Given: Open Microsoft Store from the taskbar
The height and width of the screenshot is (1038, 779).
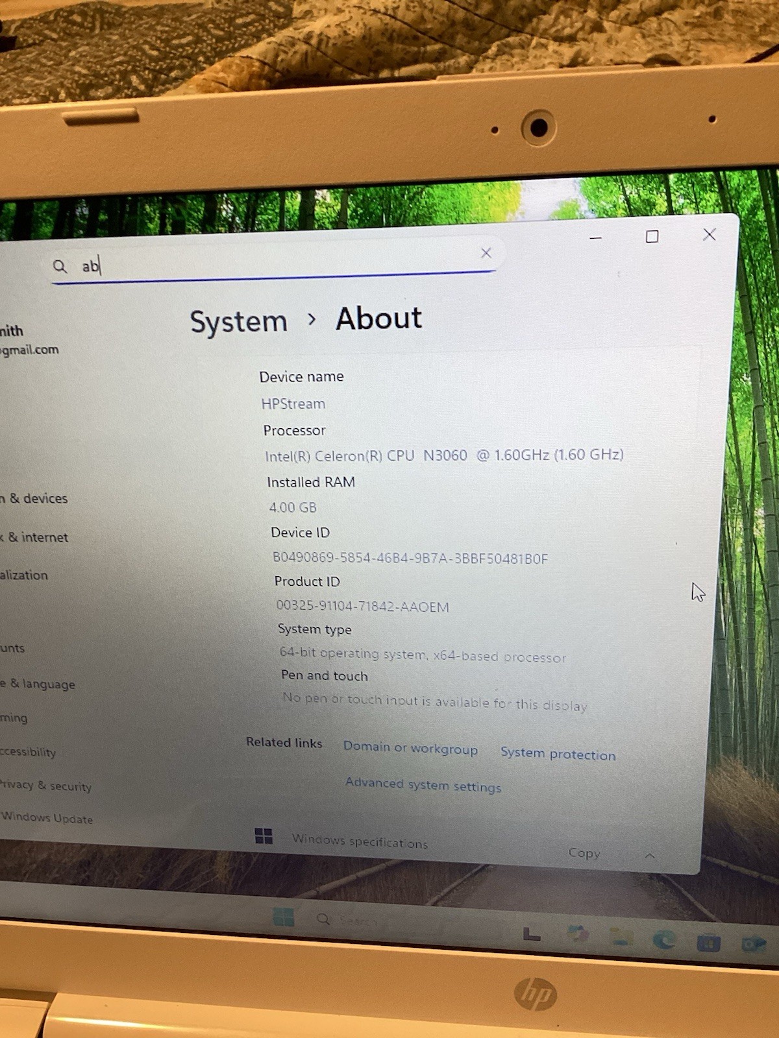Looking at the screenshot, I should pyautogui.click(x=709, y=942).
